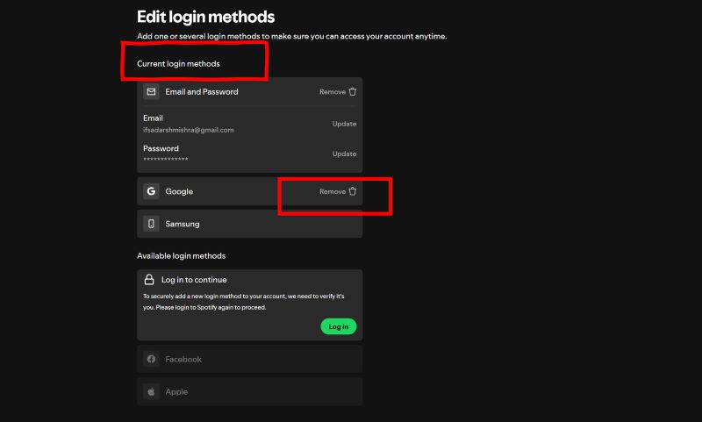702x422 pixels.
Task: Select the Apple login option
Action: click(250, 392)
